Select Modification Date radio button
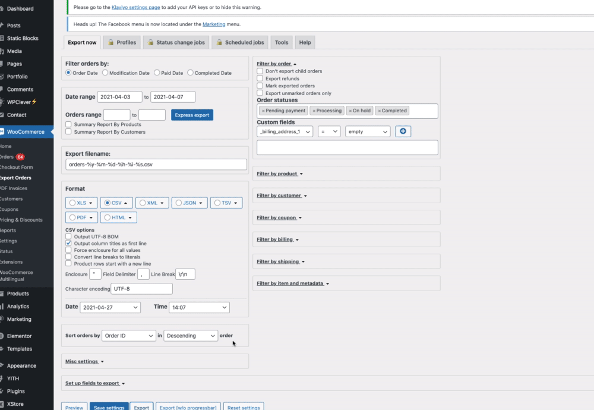 point(105,72)
